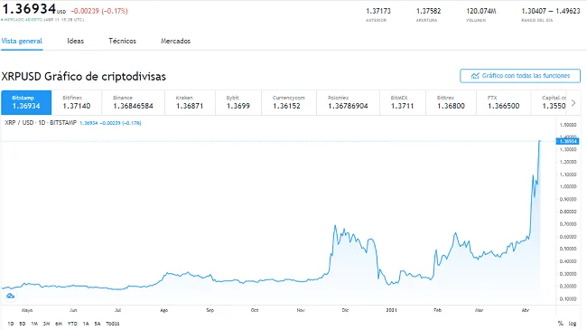Click the Ago label on time axis
Screen dimensions: 587x330
(164, 310)
